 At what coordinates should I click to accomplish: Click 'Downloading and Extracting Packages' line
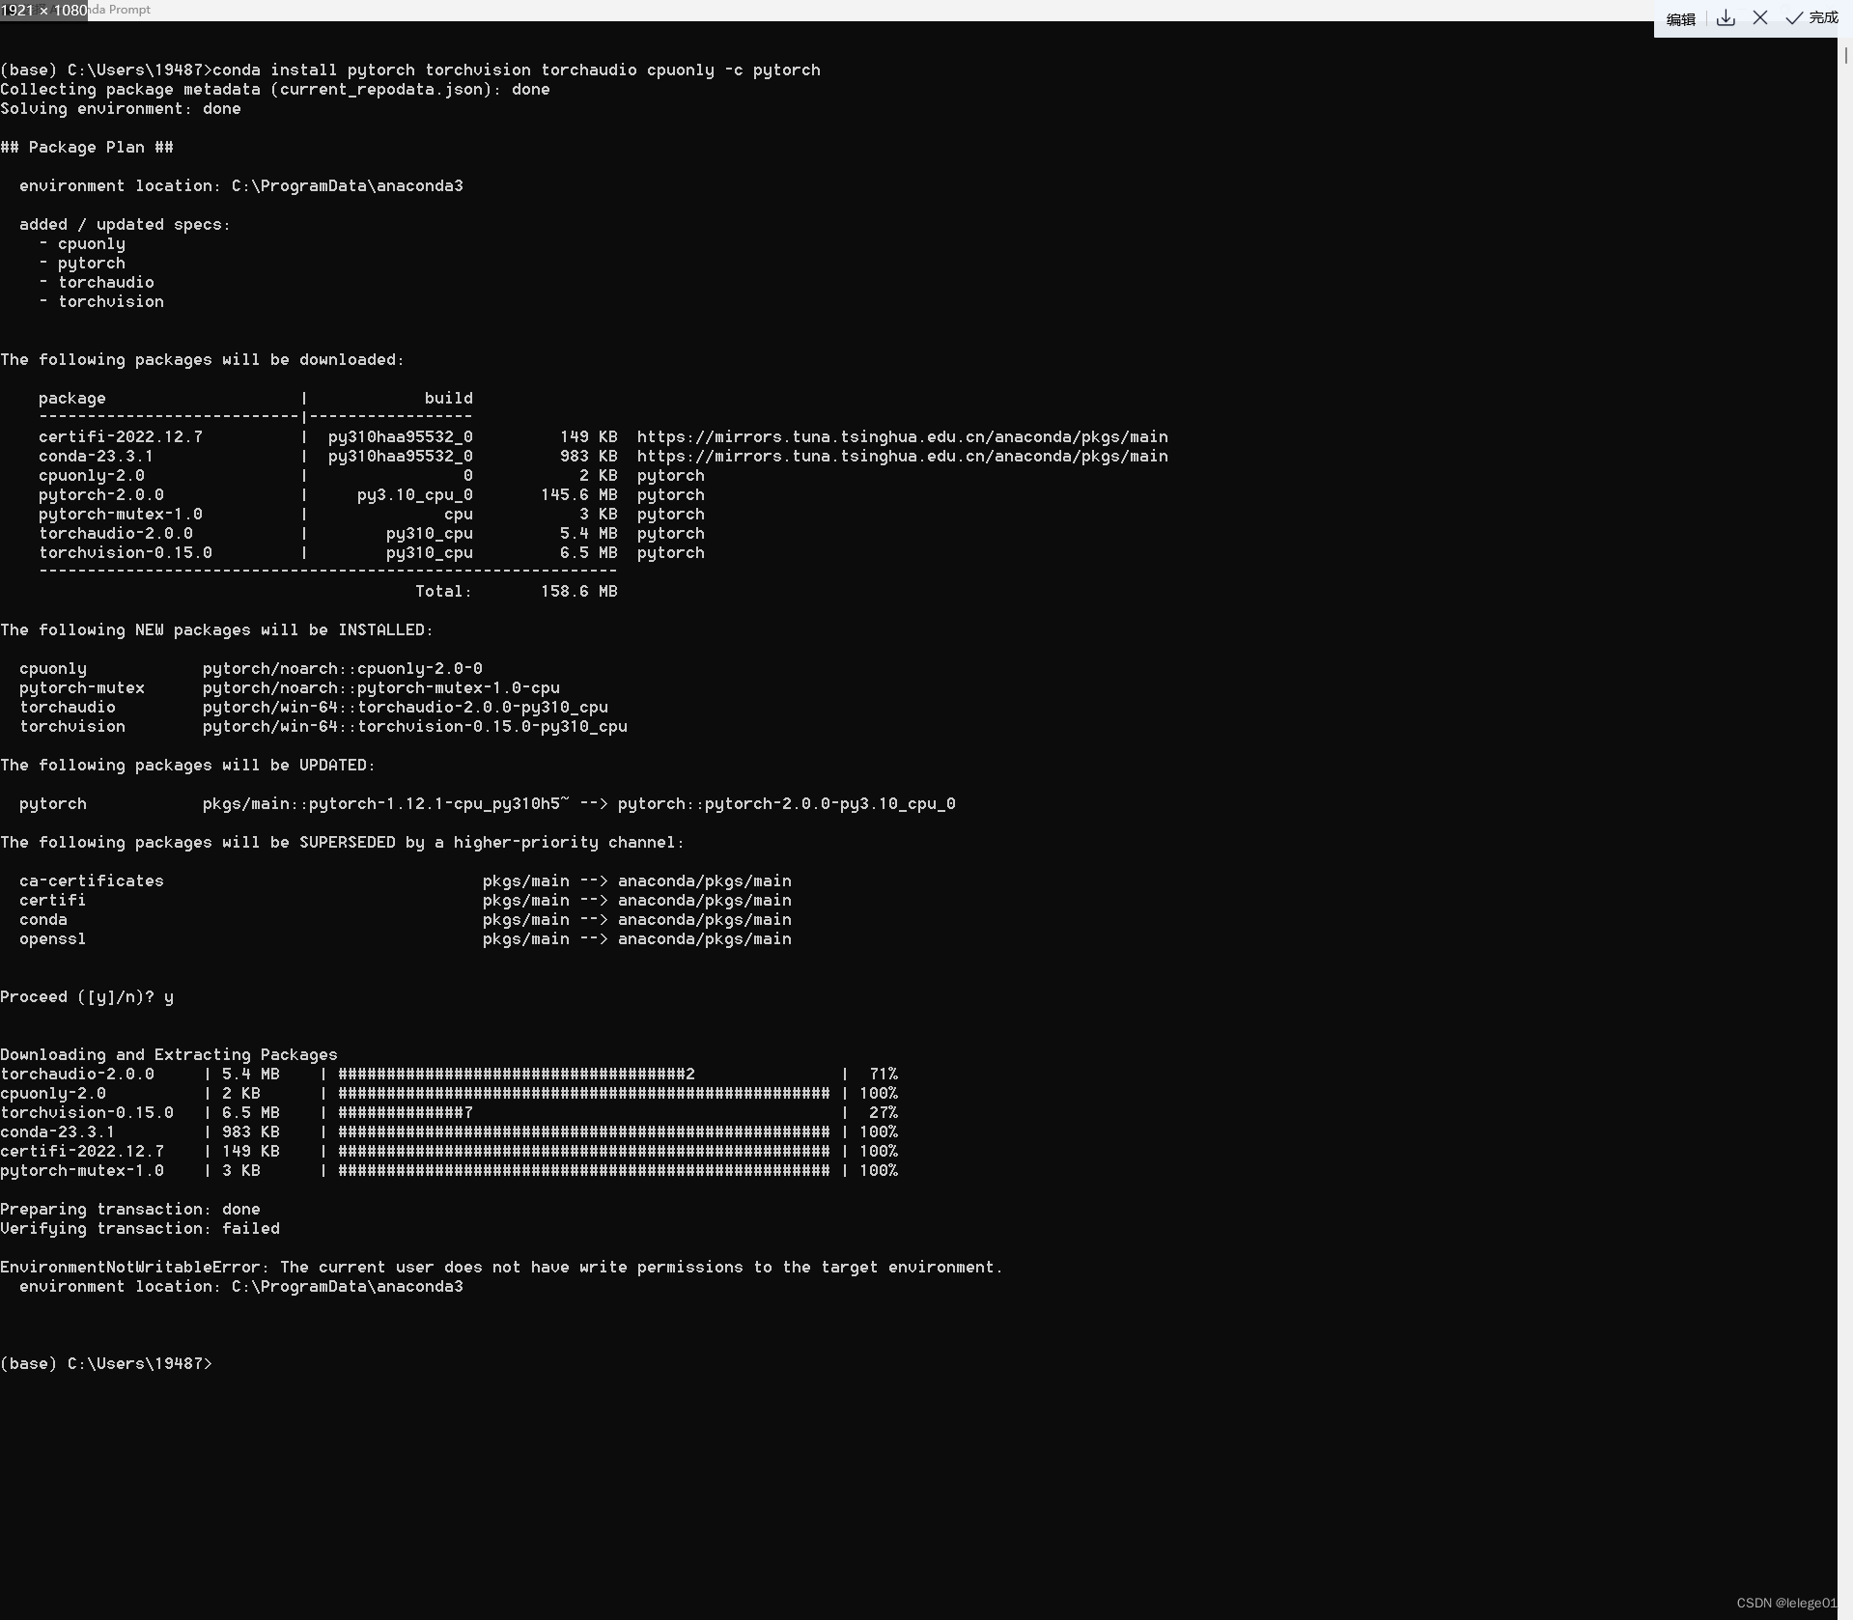(x=169, y=1054)
